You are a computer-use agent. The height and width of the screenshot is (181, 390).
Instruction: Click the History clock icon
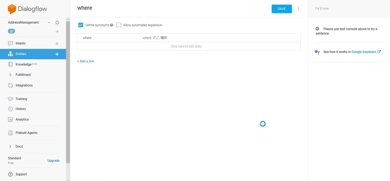[x=10, y=109]
